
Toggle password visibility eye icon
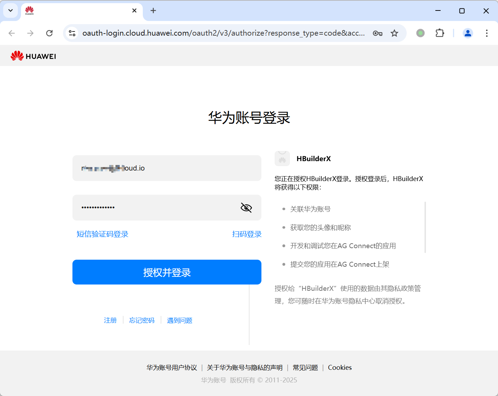246,208
